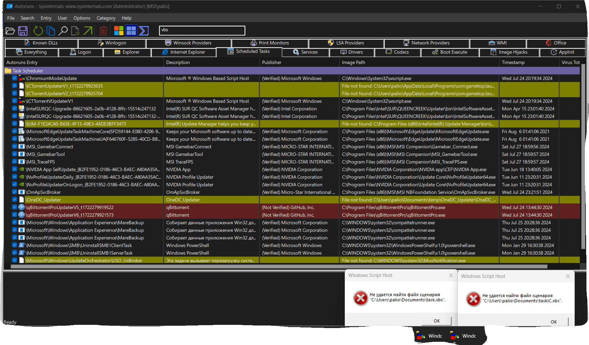The width and height of the screenshot is (589, 345).
Task: Uncheck the \CTTorrentVUpdaterV1 entry checkbox
Action: [x=15, y=101]
